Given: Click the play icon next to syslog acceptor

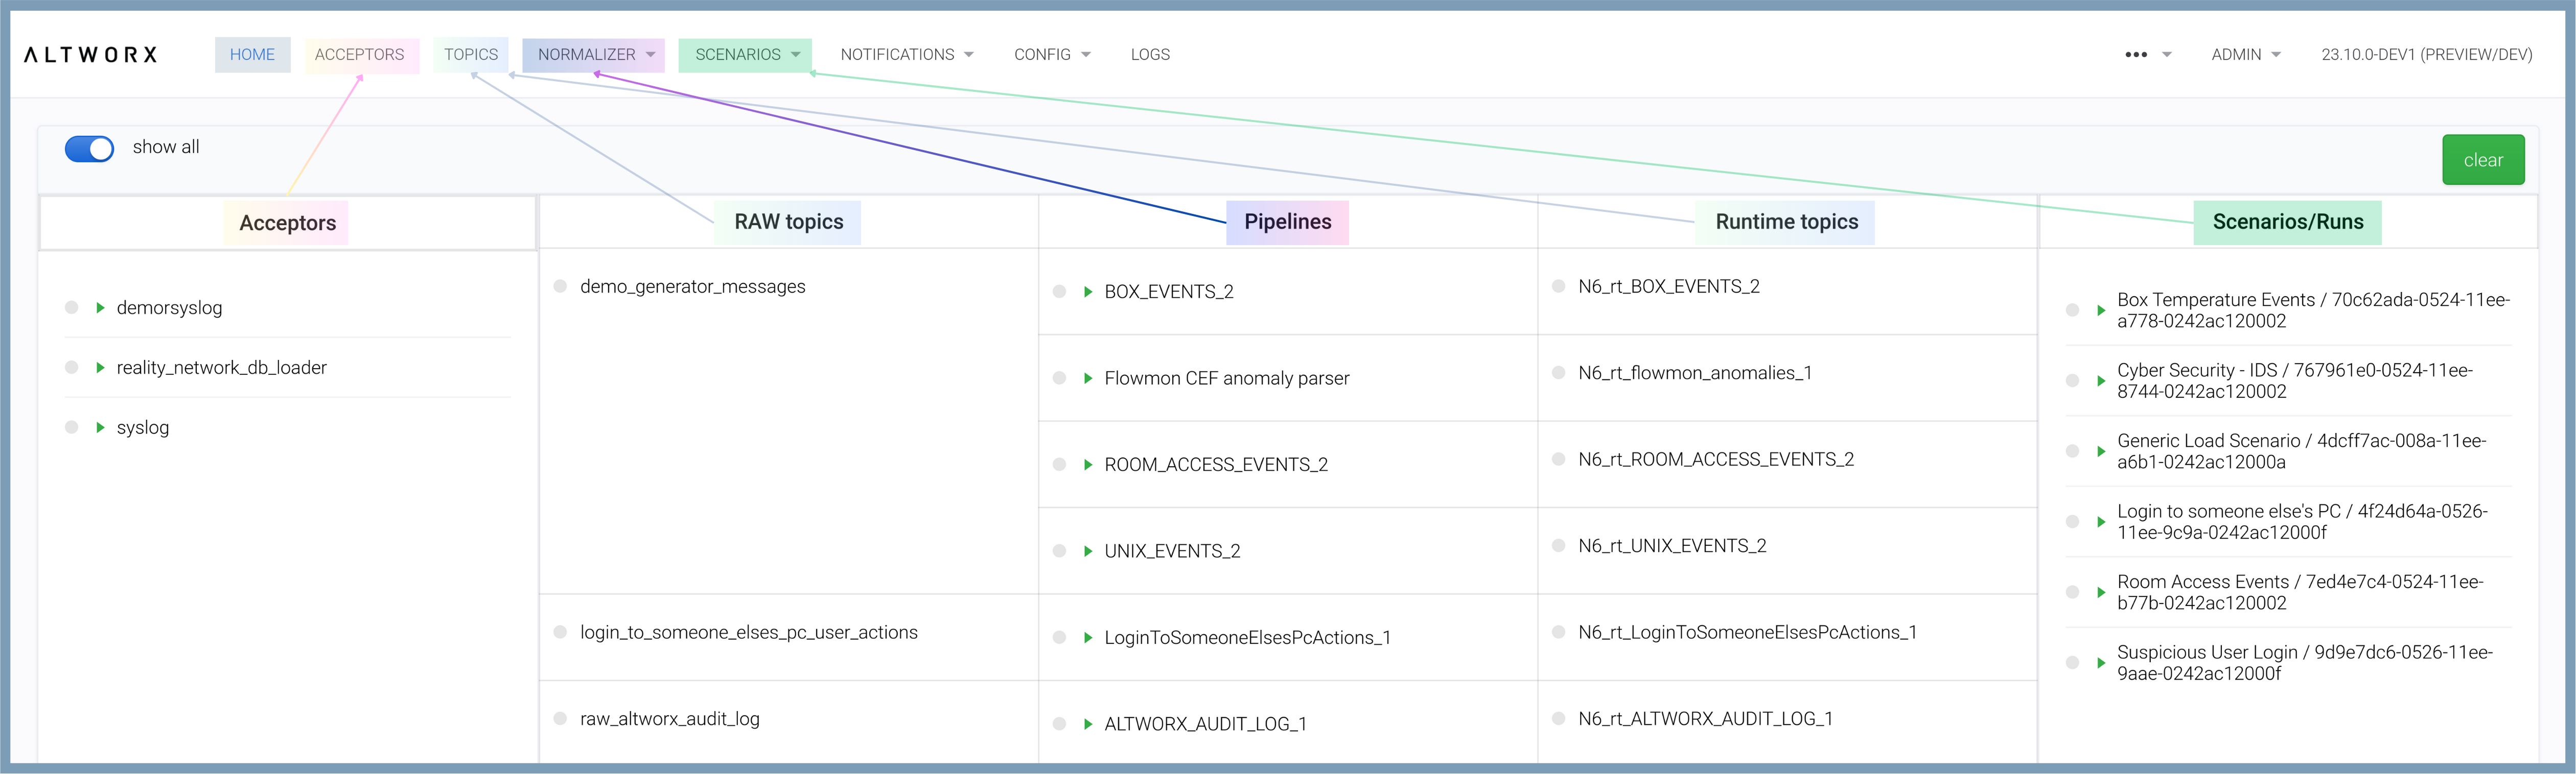Looking at the screenshot, I should [100, 427].
